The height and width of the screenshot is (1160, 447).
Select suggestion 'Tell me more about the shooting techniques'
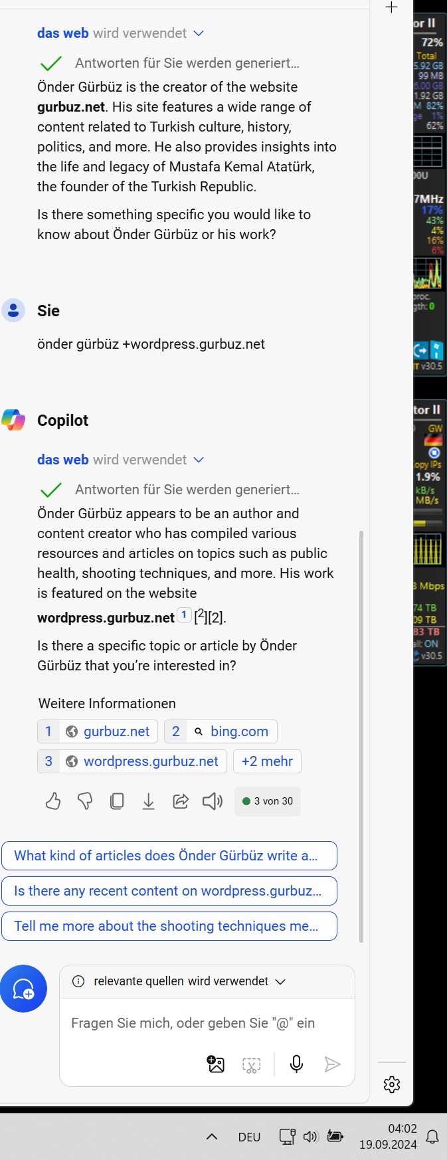point(169,926)
